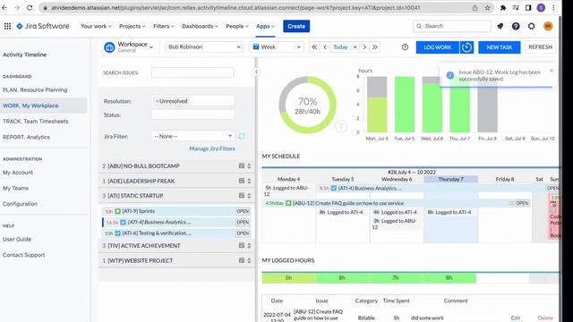The height and width of the screenshot is (322, 573).
Task: Click the sort arrows of ADE LEADERSHIP FREAK
Action: click(x=249, y=181)
